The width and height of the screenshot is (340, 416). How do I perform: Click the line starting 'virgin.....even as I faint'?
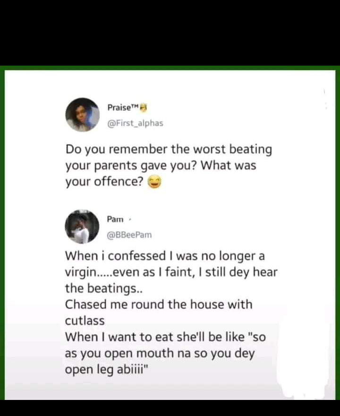point(171,272)
